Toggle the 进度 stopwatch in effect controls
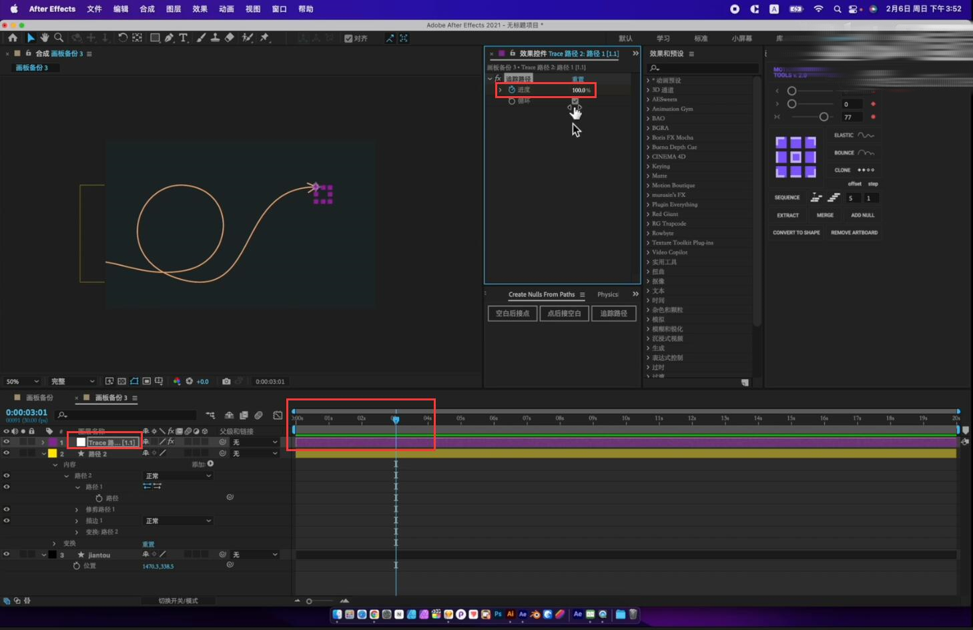This screenshot has height=630, width=973. (x=512, y=89)
